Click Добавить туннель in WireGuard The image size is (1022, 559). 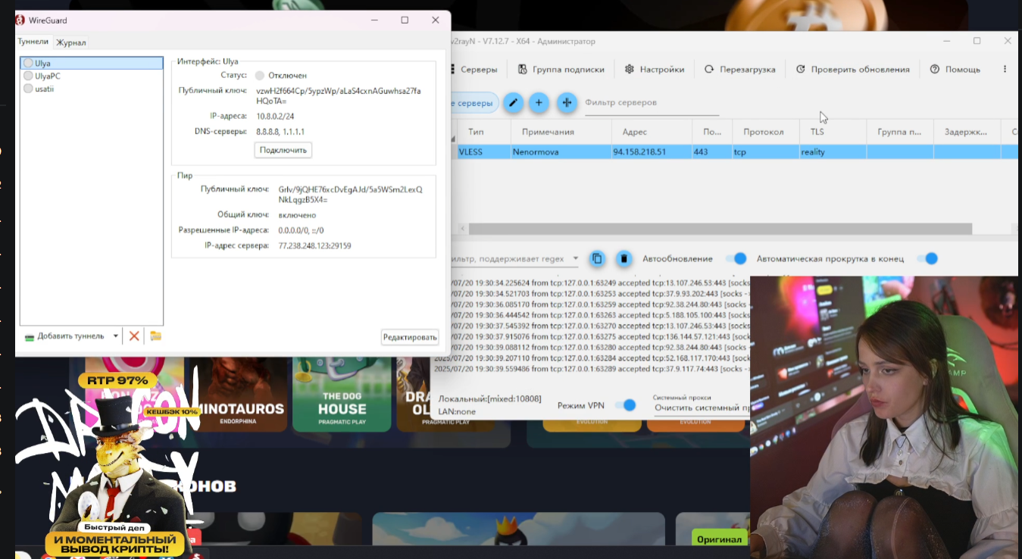[65, 336]
